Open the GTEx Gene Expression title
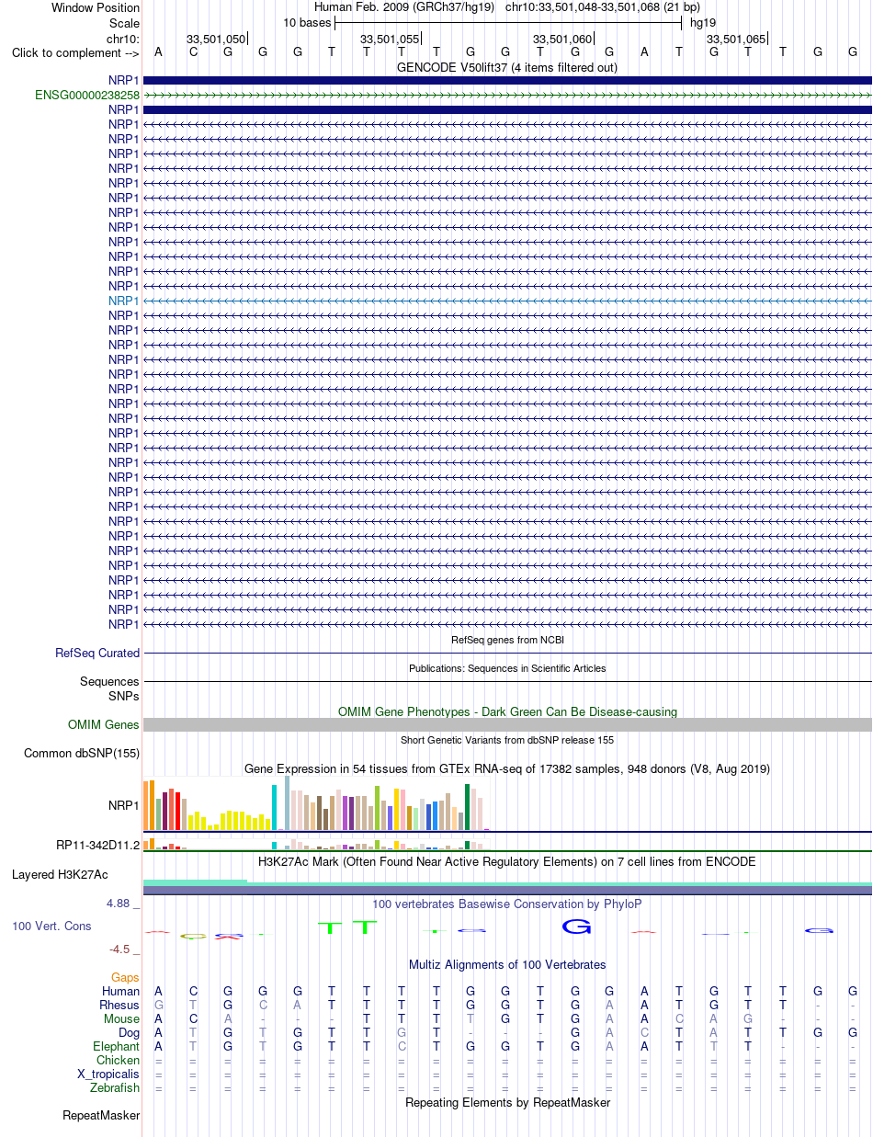 (507, 768)
